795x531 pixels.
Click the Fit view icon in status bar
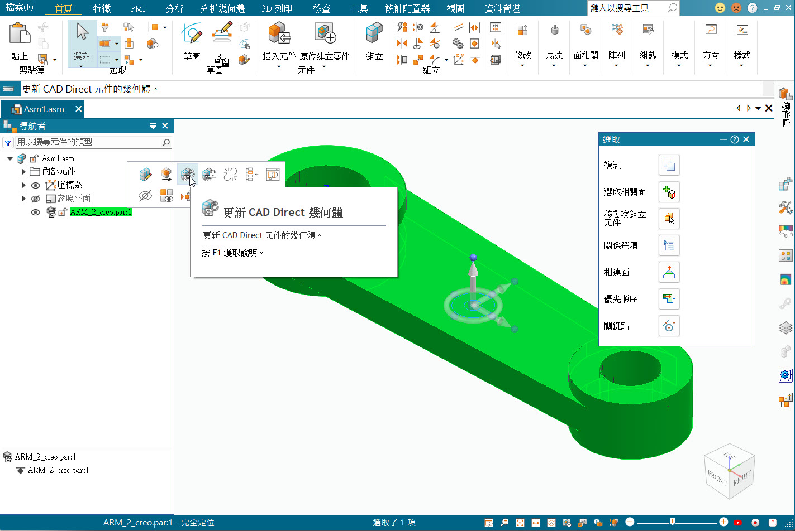coord(520,523)
